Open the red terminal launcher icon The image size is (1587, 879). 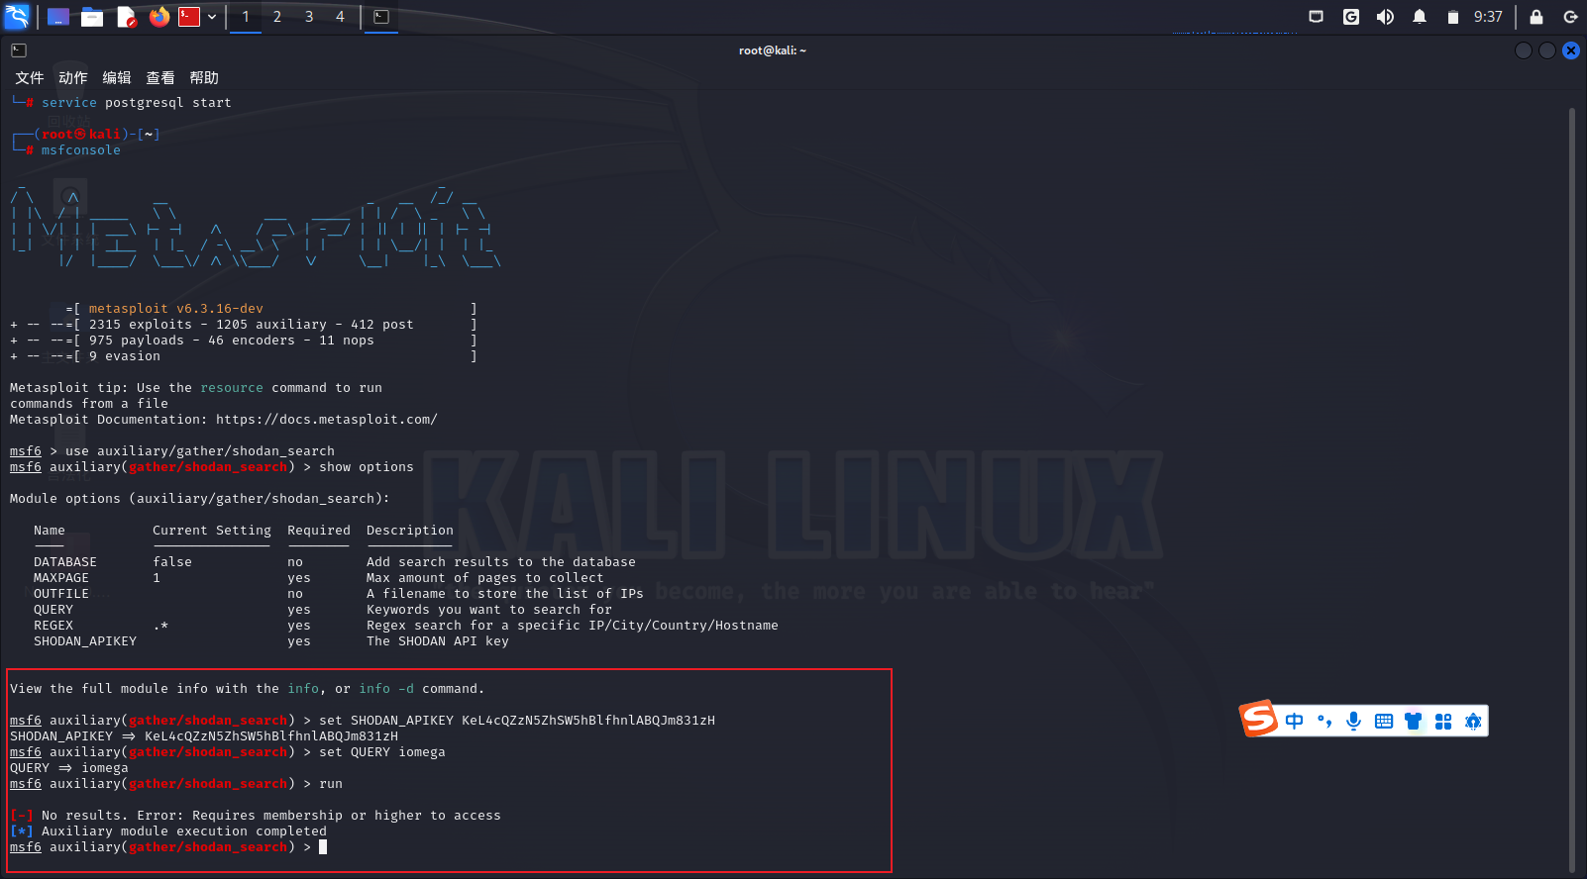point(189,17)
